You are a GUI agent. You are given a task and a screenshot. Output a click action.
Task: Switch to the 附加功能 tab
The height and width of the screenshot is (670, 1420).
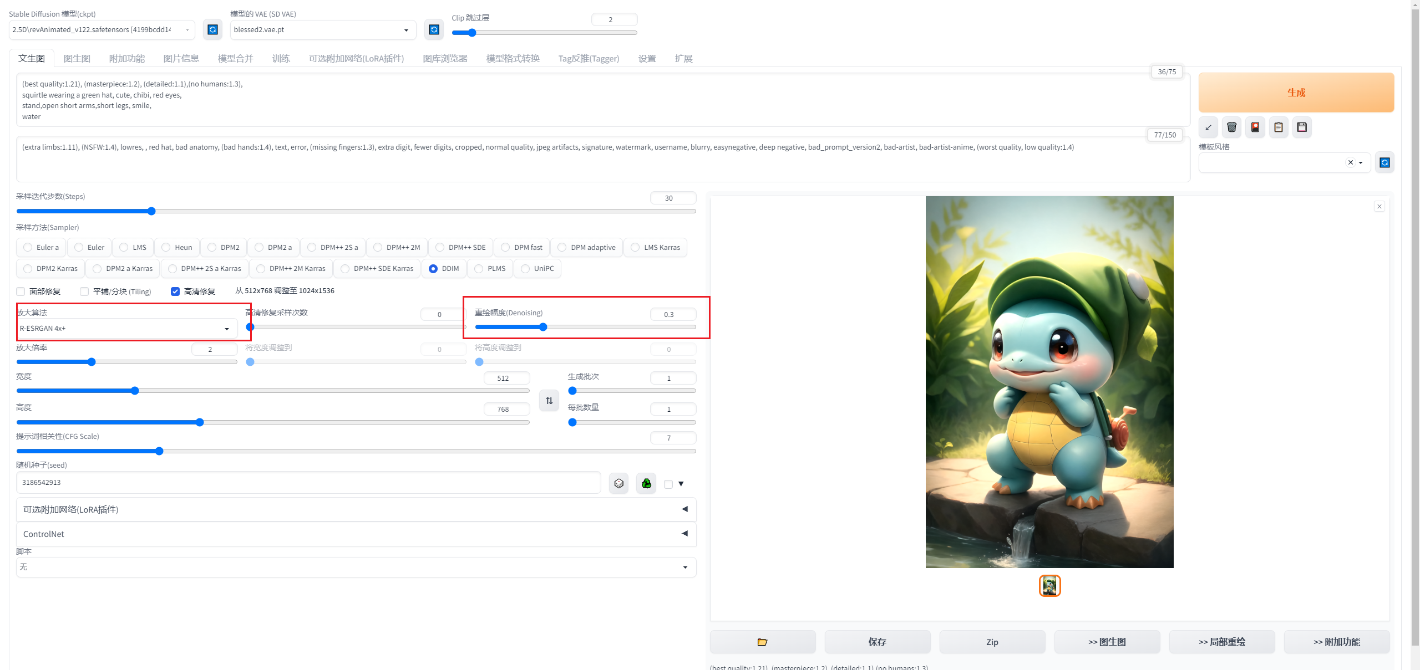click(127, 58)
